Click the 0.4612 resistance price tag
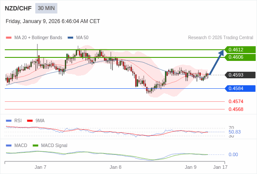Viewport: 257px width, 174px height. point(240,50)
